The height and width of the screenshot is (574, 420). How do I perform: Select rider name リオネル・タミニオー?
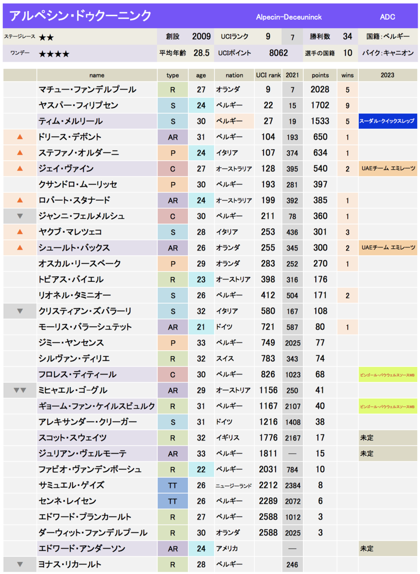pyautogui.click(x=75, y=295)
